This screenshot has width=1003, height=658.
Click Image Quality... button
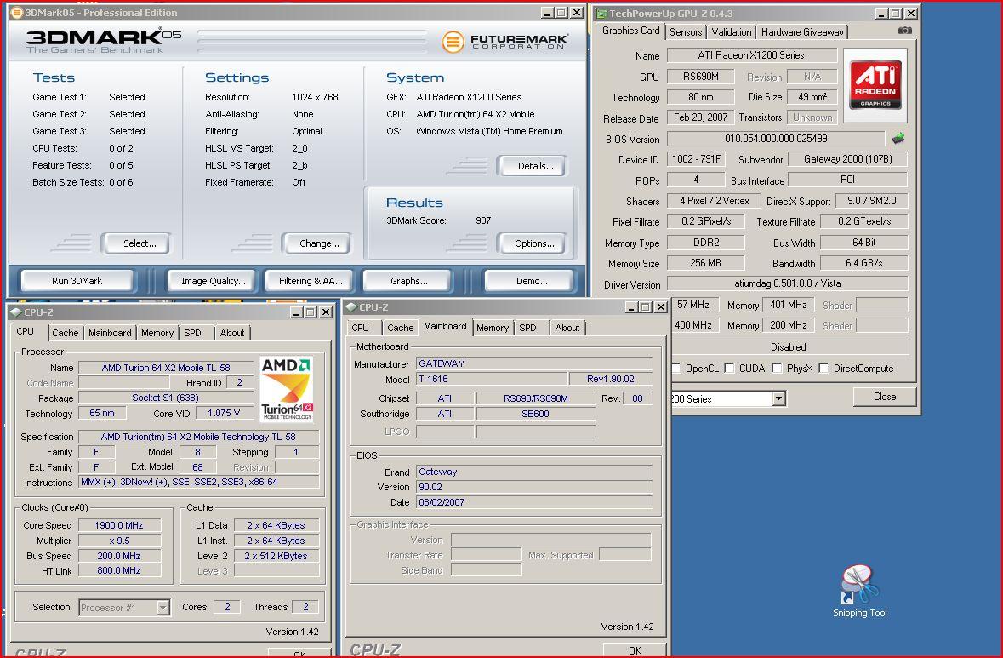click(213, 281)
